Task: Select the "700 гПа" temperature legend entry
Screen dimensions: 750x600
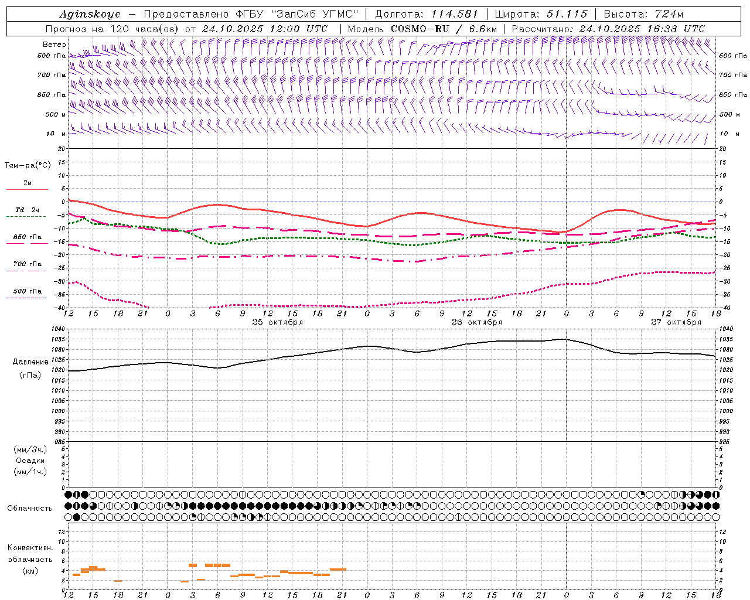Action: [28, 264]
